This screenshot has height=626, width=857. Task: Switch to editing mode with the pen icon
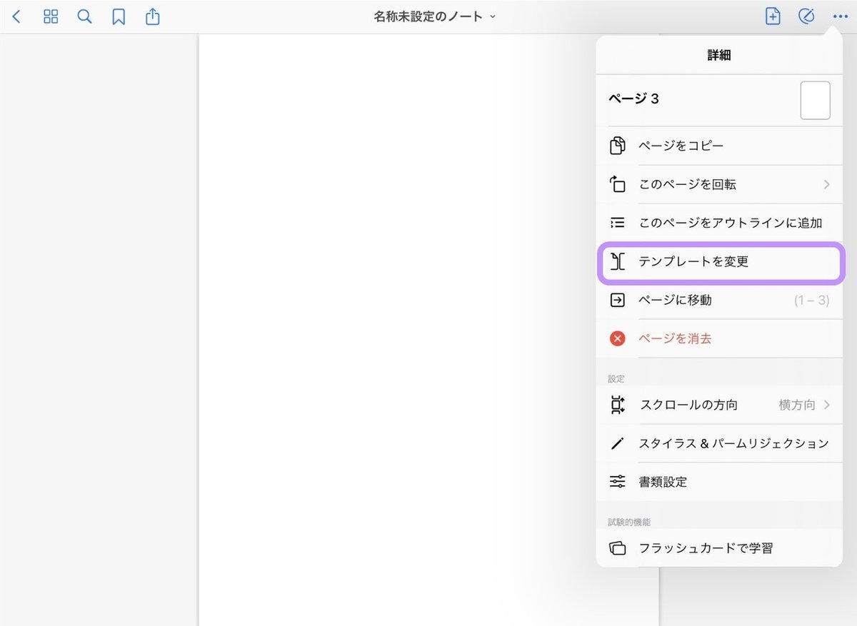[806, 16]
